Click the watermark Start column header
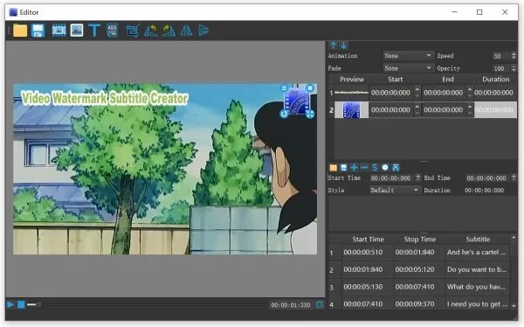524x327 pixels. coord(396,80)
